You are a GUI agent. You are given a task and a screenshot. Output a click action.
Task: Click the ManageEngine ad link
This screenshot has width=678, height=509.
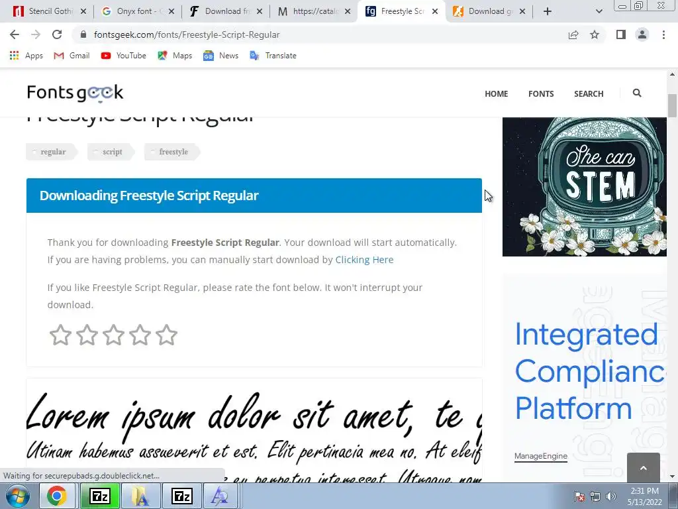pyautogui.click(x=540, y=456)
